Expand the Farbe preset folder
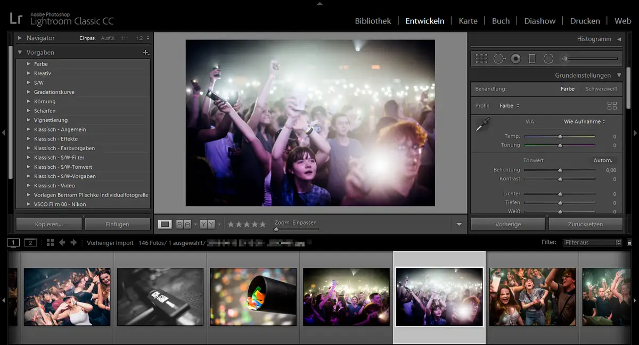Image resolution: width=639 pixels, height=345 pixels. [29, 64]
